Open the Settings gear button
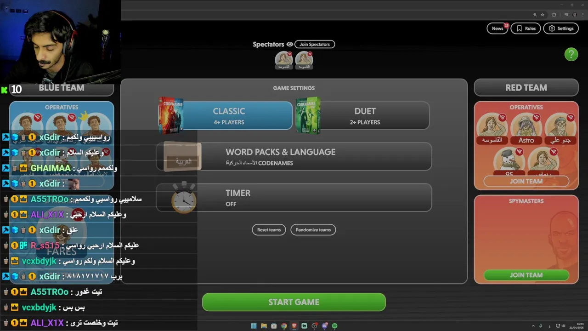 click(561, 29)
